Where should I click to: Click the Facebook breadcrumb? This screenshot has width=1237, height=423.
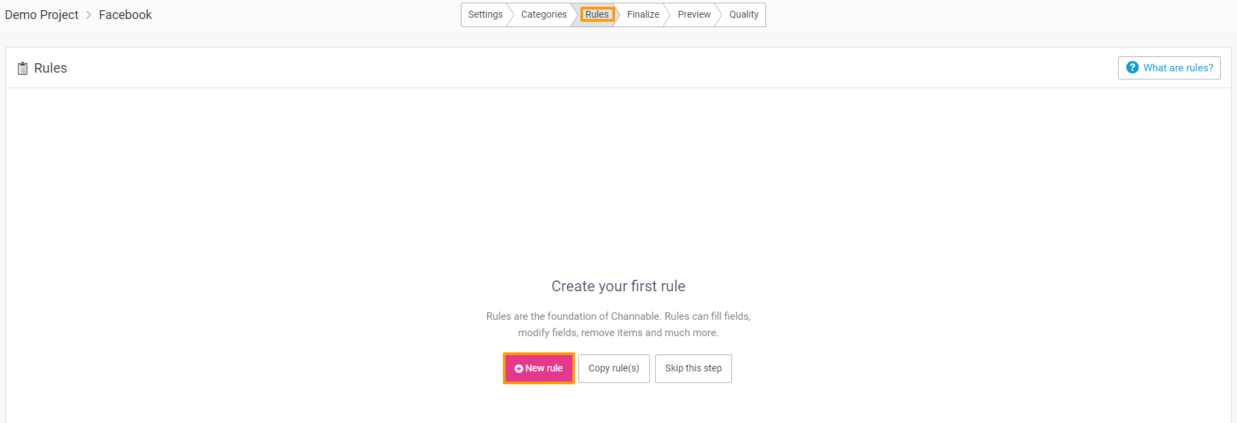tap(125, 15)
